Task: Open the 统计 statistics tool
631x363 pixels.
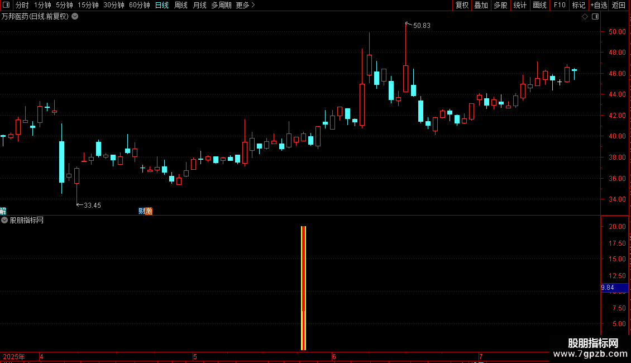Action: pos(520,5)
